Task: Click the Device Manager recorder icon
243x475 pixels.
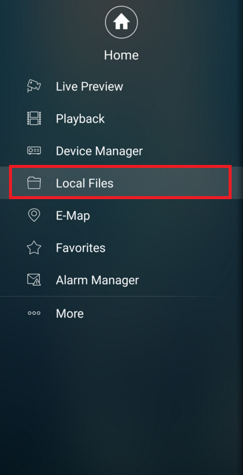Action: point(34,151)
